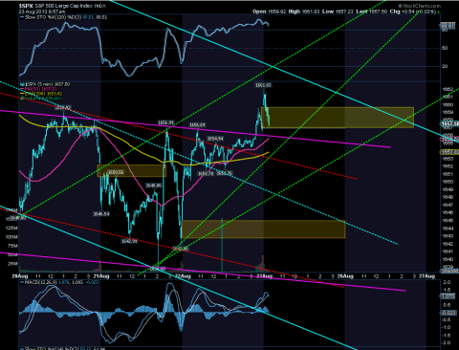459x350 pixels.
Task: Click the Low 1657.23 header value
Action: click(338, 11)
